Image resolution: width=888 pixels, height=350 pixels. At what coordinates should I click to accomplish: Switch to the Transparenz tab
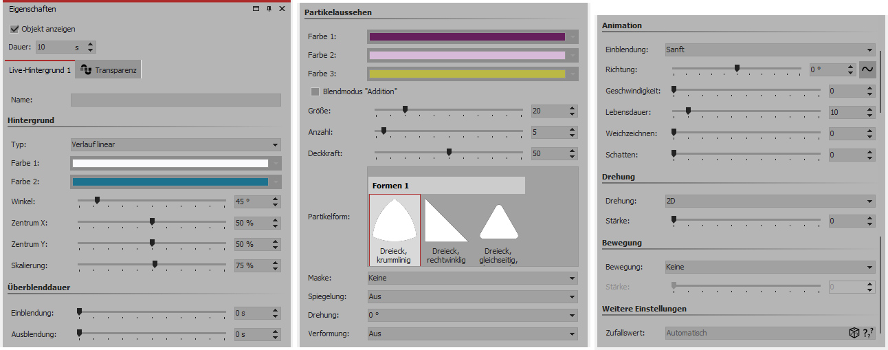click(108, 70)
